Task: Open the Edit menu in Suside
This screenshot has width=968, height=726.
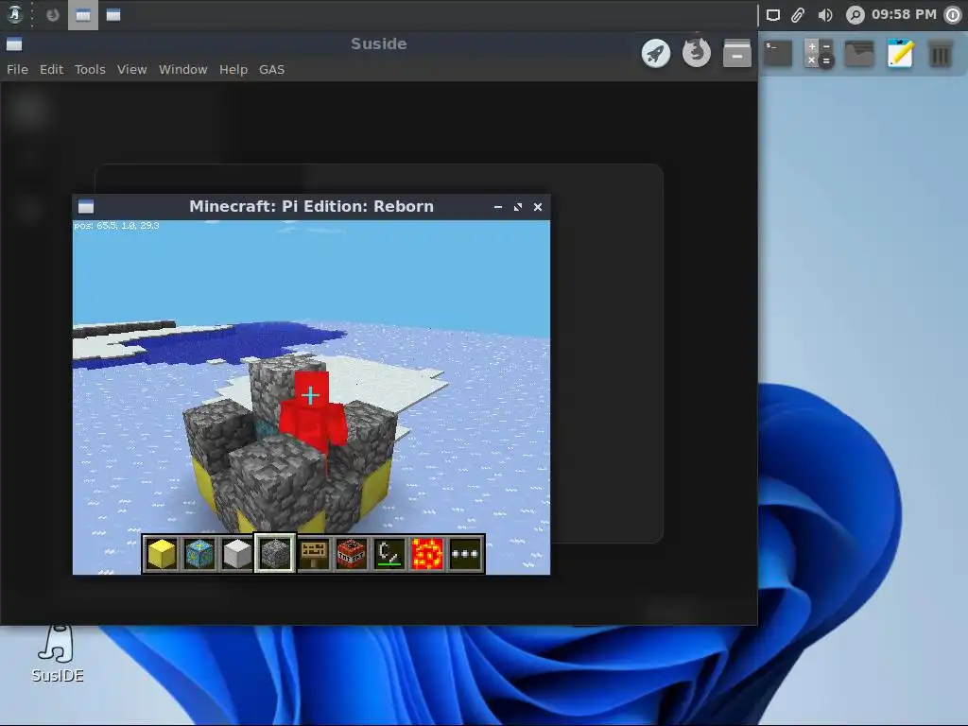Action: 51,70
